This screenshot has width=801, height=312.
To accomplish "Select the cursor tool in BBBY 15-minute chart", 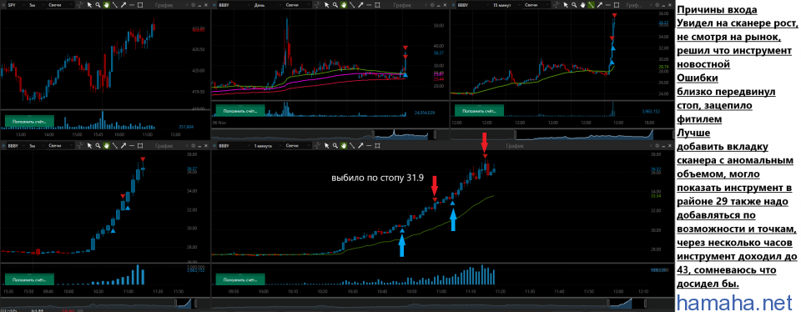I will pos(566,5).
